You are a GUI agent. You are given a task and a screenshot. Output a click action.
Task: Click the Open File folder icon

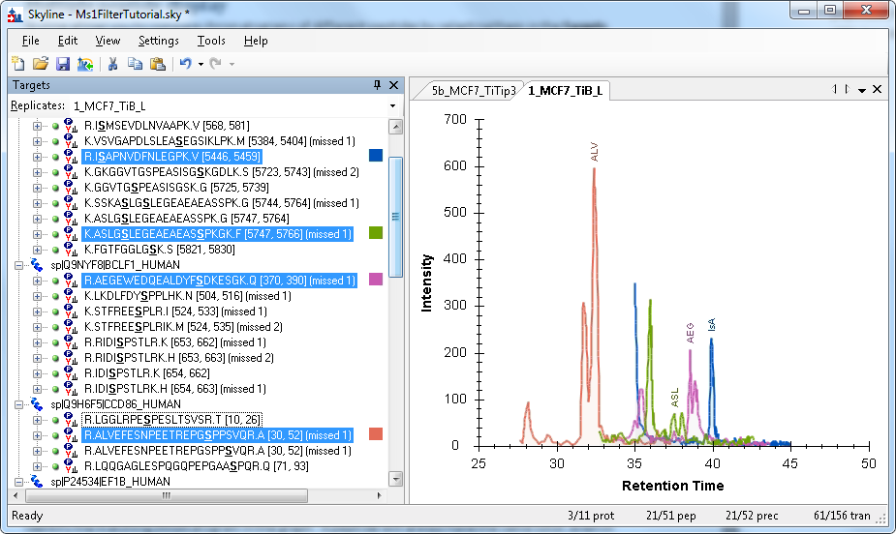[40, 64]
